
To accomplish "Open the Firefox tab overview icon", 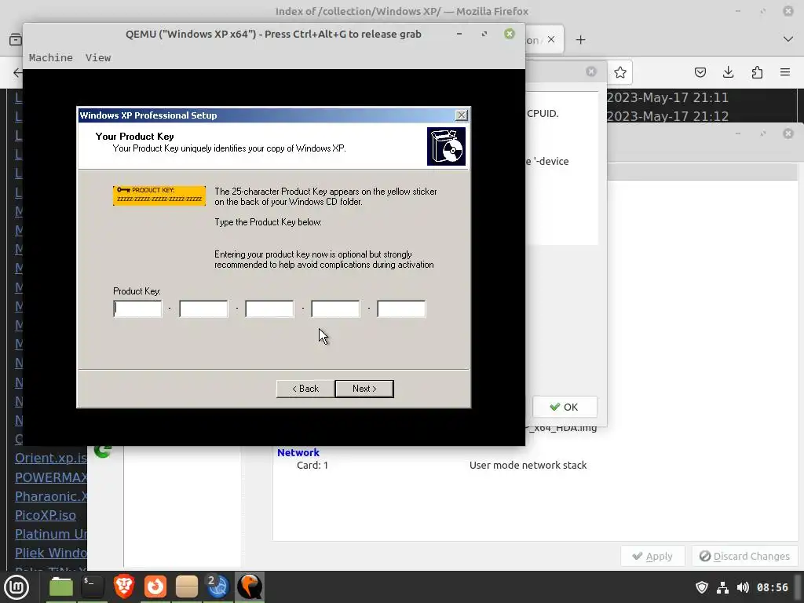I will pyautogui.click(x=16, y=39).
